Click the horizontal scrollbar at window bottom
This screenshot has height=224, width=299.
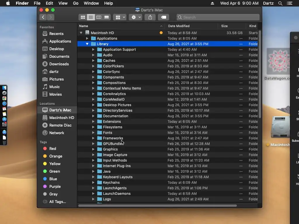(x=157, y=206)
